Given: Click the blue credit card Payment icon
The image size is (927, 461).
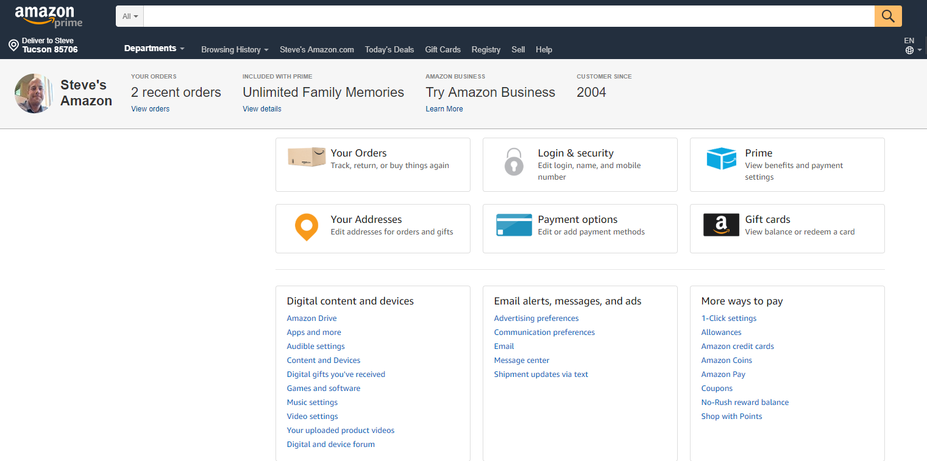Looking at the screenshot, I should pos(514,225).
